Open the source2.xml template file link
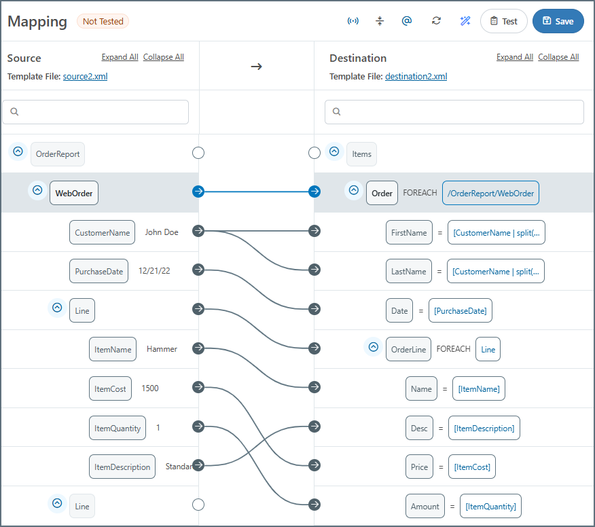 pos(85,77)
